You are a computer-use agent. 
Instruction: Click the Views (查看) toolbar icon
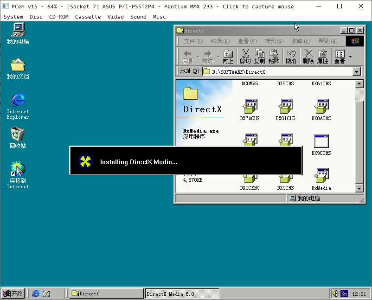click(x=340, y=57)
